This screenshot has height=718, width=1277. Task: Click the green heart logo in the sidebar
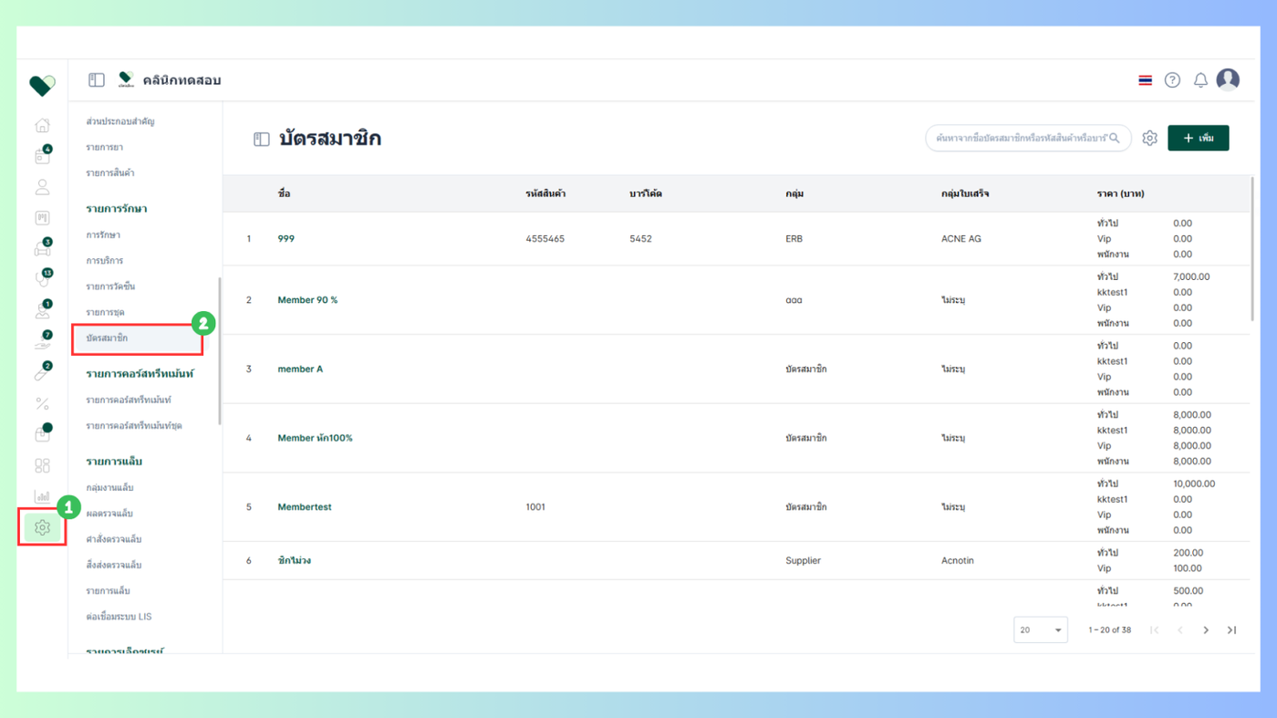42,85
